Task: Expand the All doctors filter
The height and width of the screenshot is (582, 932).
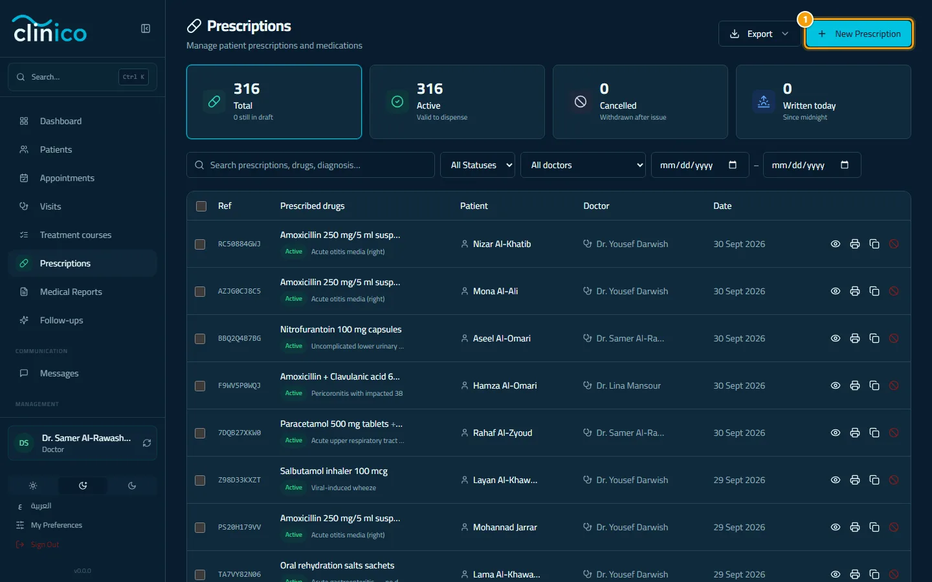Action: 583,165
